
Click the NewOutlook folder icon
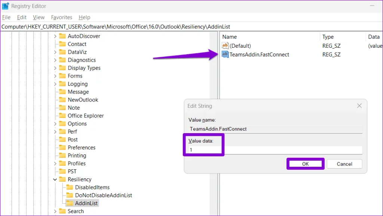click(62, 100)
